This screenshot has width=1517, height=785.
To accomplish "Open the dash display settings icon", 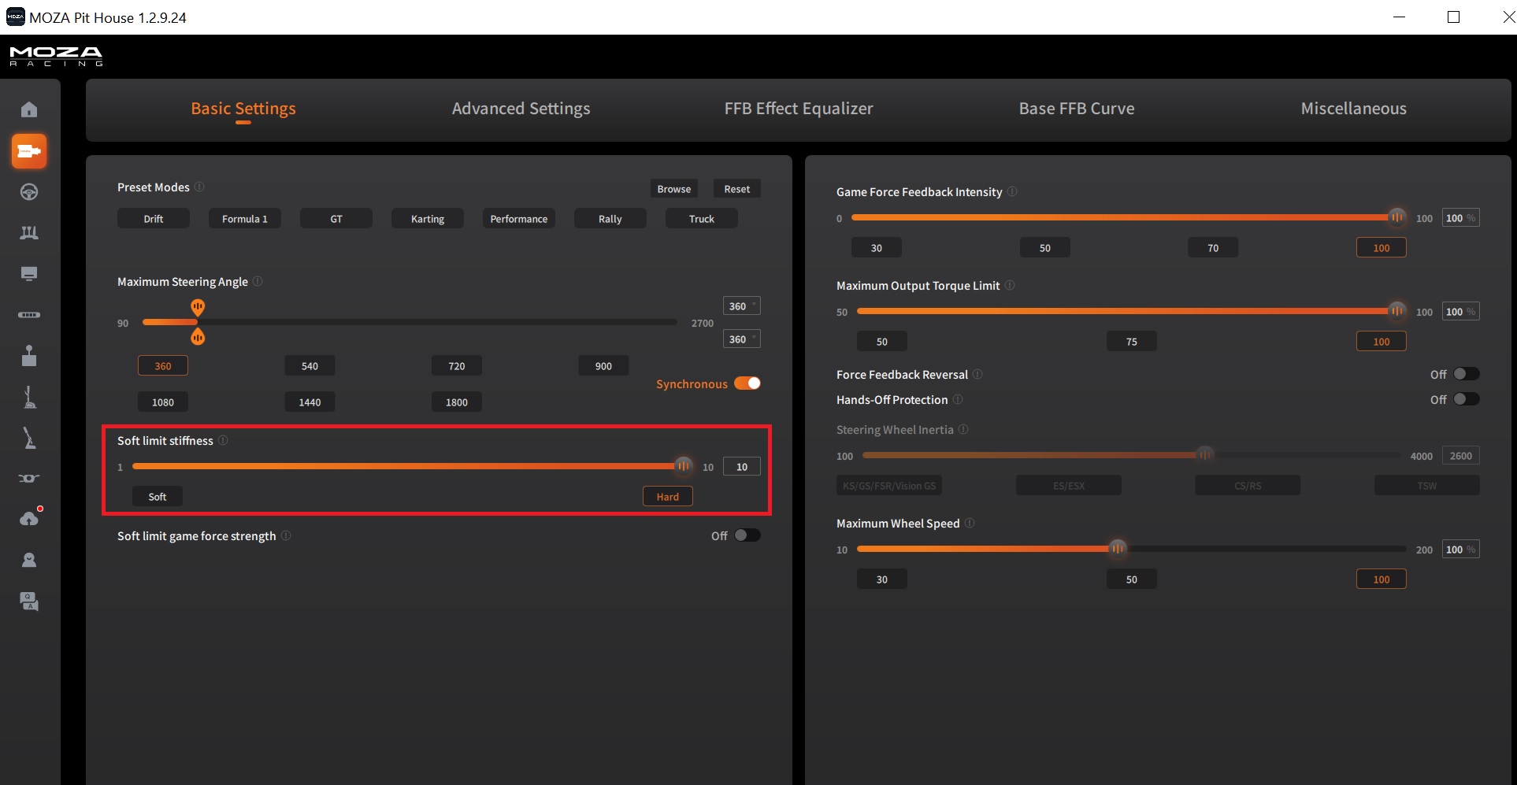I will [x=29, y=274].
